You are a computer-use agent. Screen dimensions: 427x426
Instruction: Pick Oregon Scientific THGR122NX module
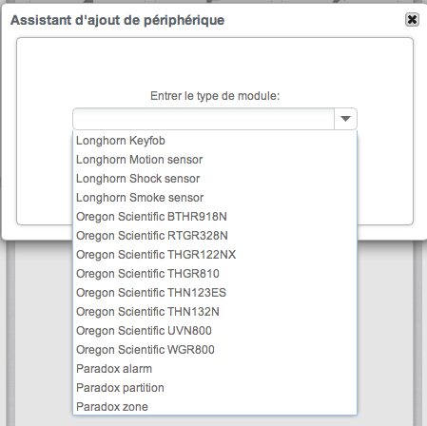click(215, 255)
